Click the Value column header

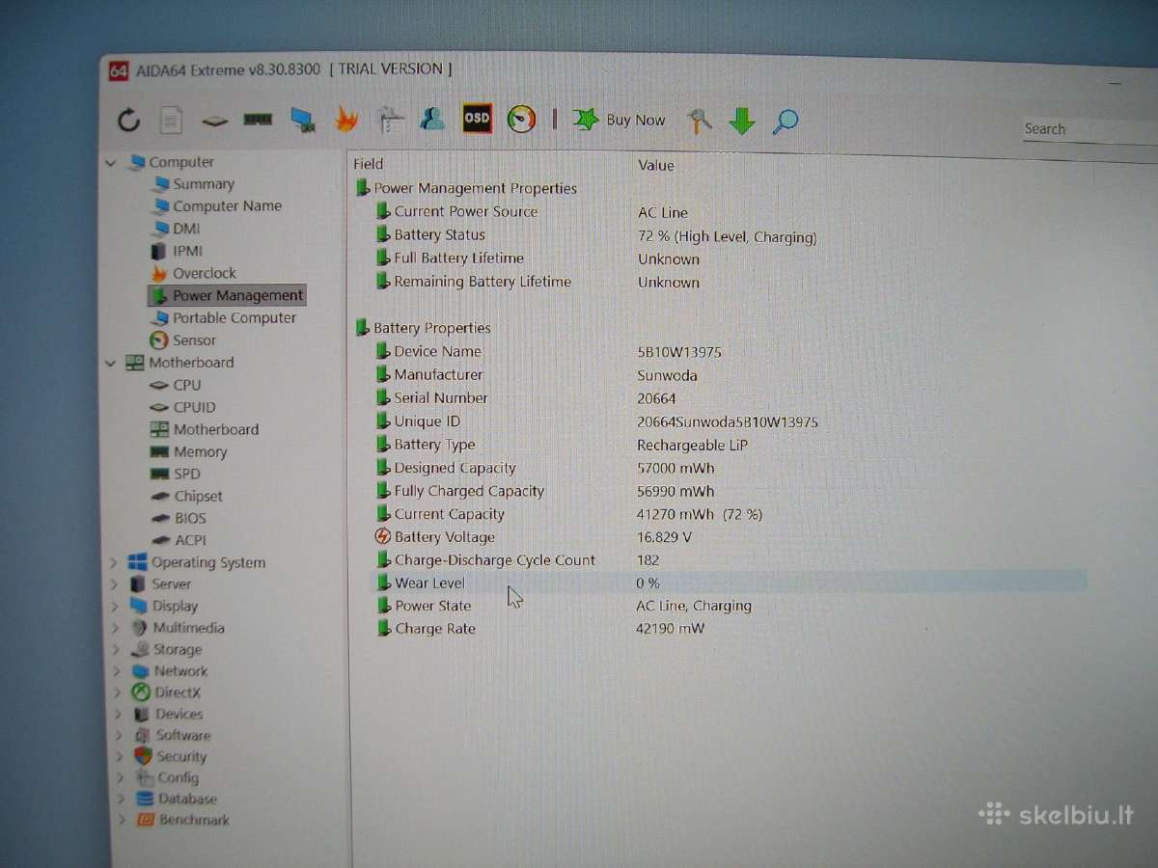click(656, 165)
